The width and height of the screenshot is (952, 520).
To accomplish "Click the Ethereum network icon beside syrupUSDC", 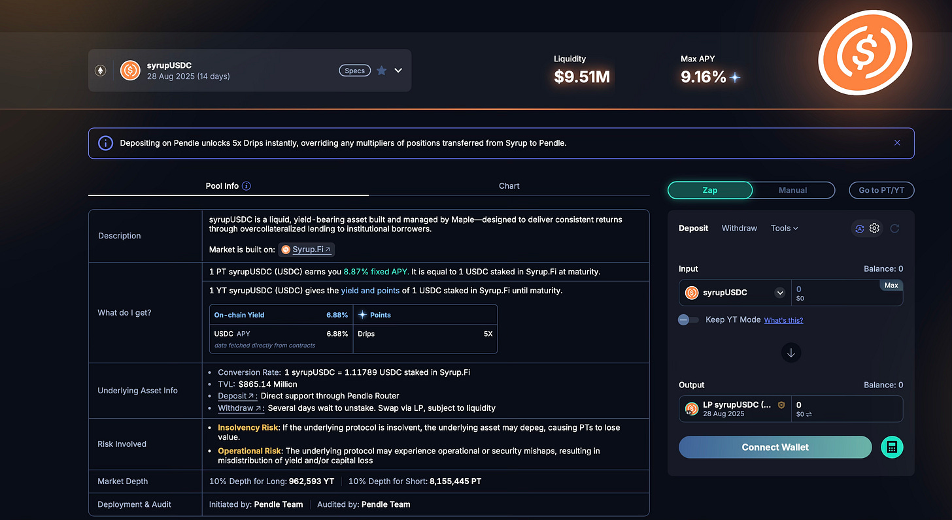I will coord(101,71).
